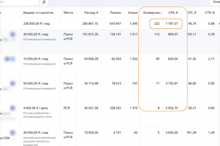Select CTR value 0,95

click(211, 84)
